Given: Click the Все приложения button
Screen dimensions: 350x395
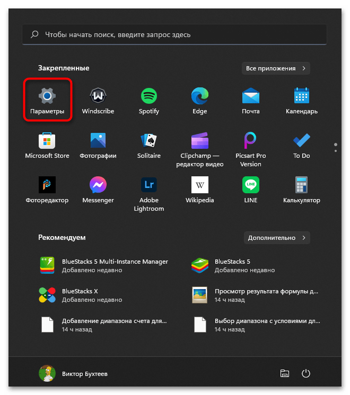Looking at the screenshot, I should click(276, 68).
